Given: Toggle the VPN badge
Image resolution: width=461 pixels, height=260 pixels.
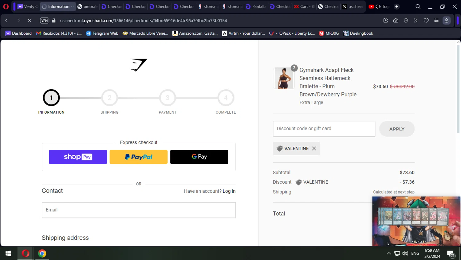Looking at the screenshot, I should [x=45, y=21].
